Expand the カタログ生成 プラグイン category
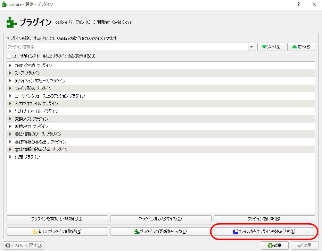This screenshot has width=322, height=251. click(x=10, y=66)
